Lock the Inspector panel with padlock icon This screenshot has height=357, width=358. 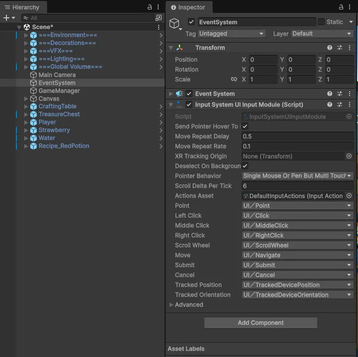[x=341, y=7]
